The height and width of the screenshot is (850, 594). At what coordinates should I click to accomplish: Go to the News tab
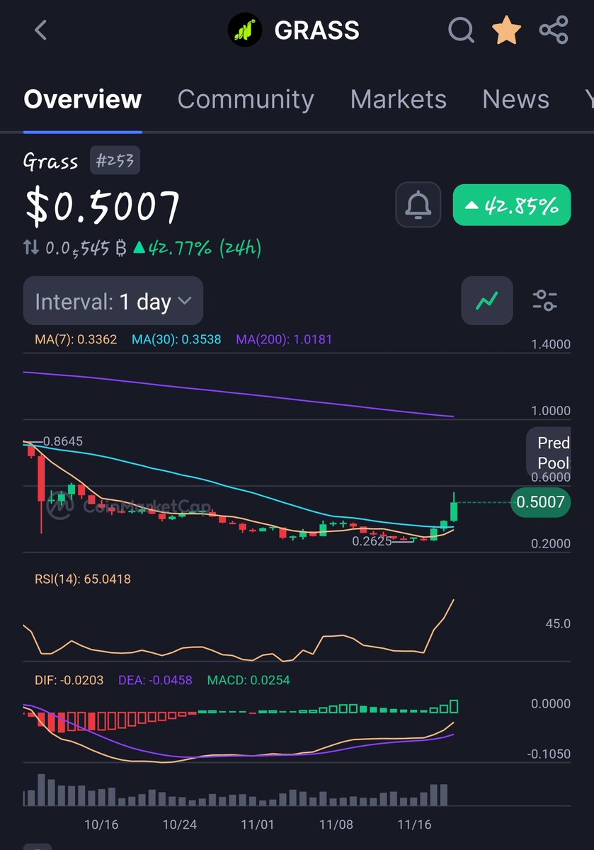(515, 99)
